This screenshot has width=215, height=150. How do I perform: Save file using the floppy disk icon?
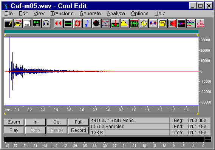27,23
